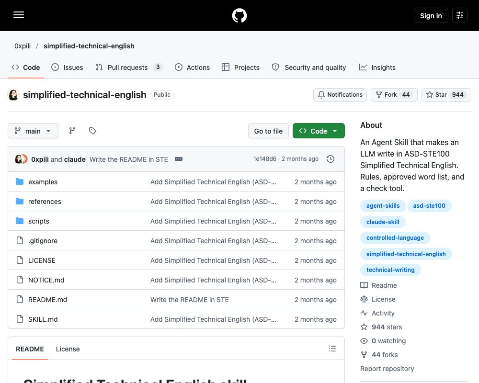Open the Pull requests tab
The width and height of the screenshot is (479, 383).
129,68
